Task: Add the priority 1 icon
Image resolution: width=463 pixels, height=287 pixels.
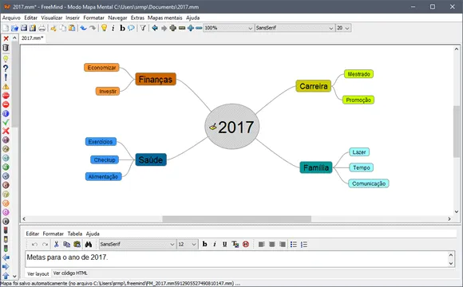Action: tap(6, 140)
